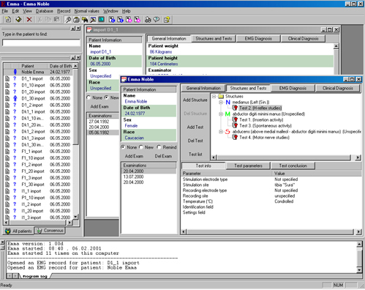This screenshot has height=290, width=365.
Task: Click the person icon next to Noble Emma
Action: (15, 72)
